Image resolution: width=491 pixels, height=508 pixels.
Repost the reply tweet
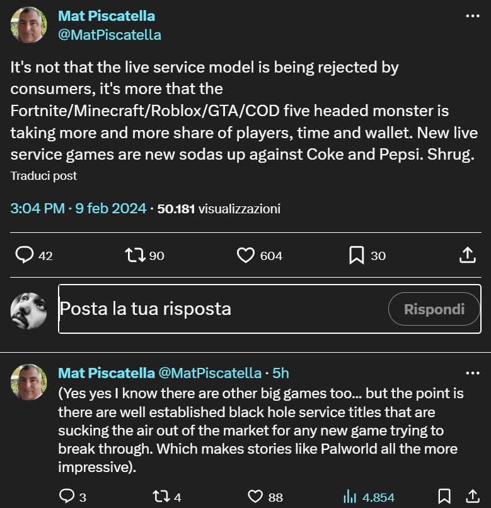click(161, 497)
